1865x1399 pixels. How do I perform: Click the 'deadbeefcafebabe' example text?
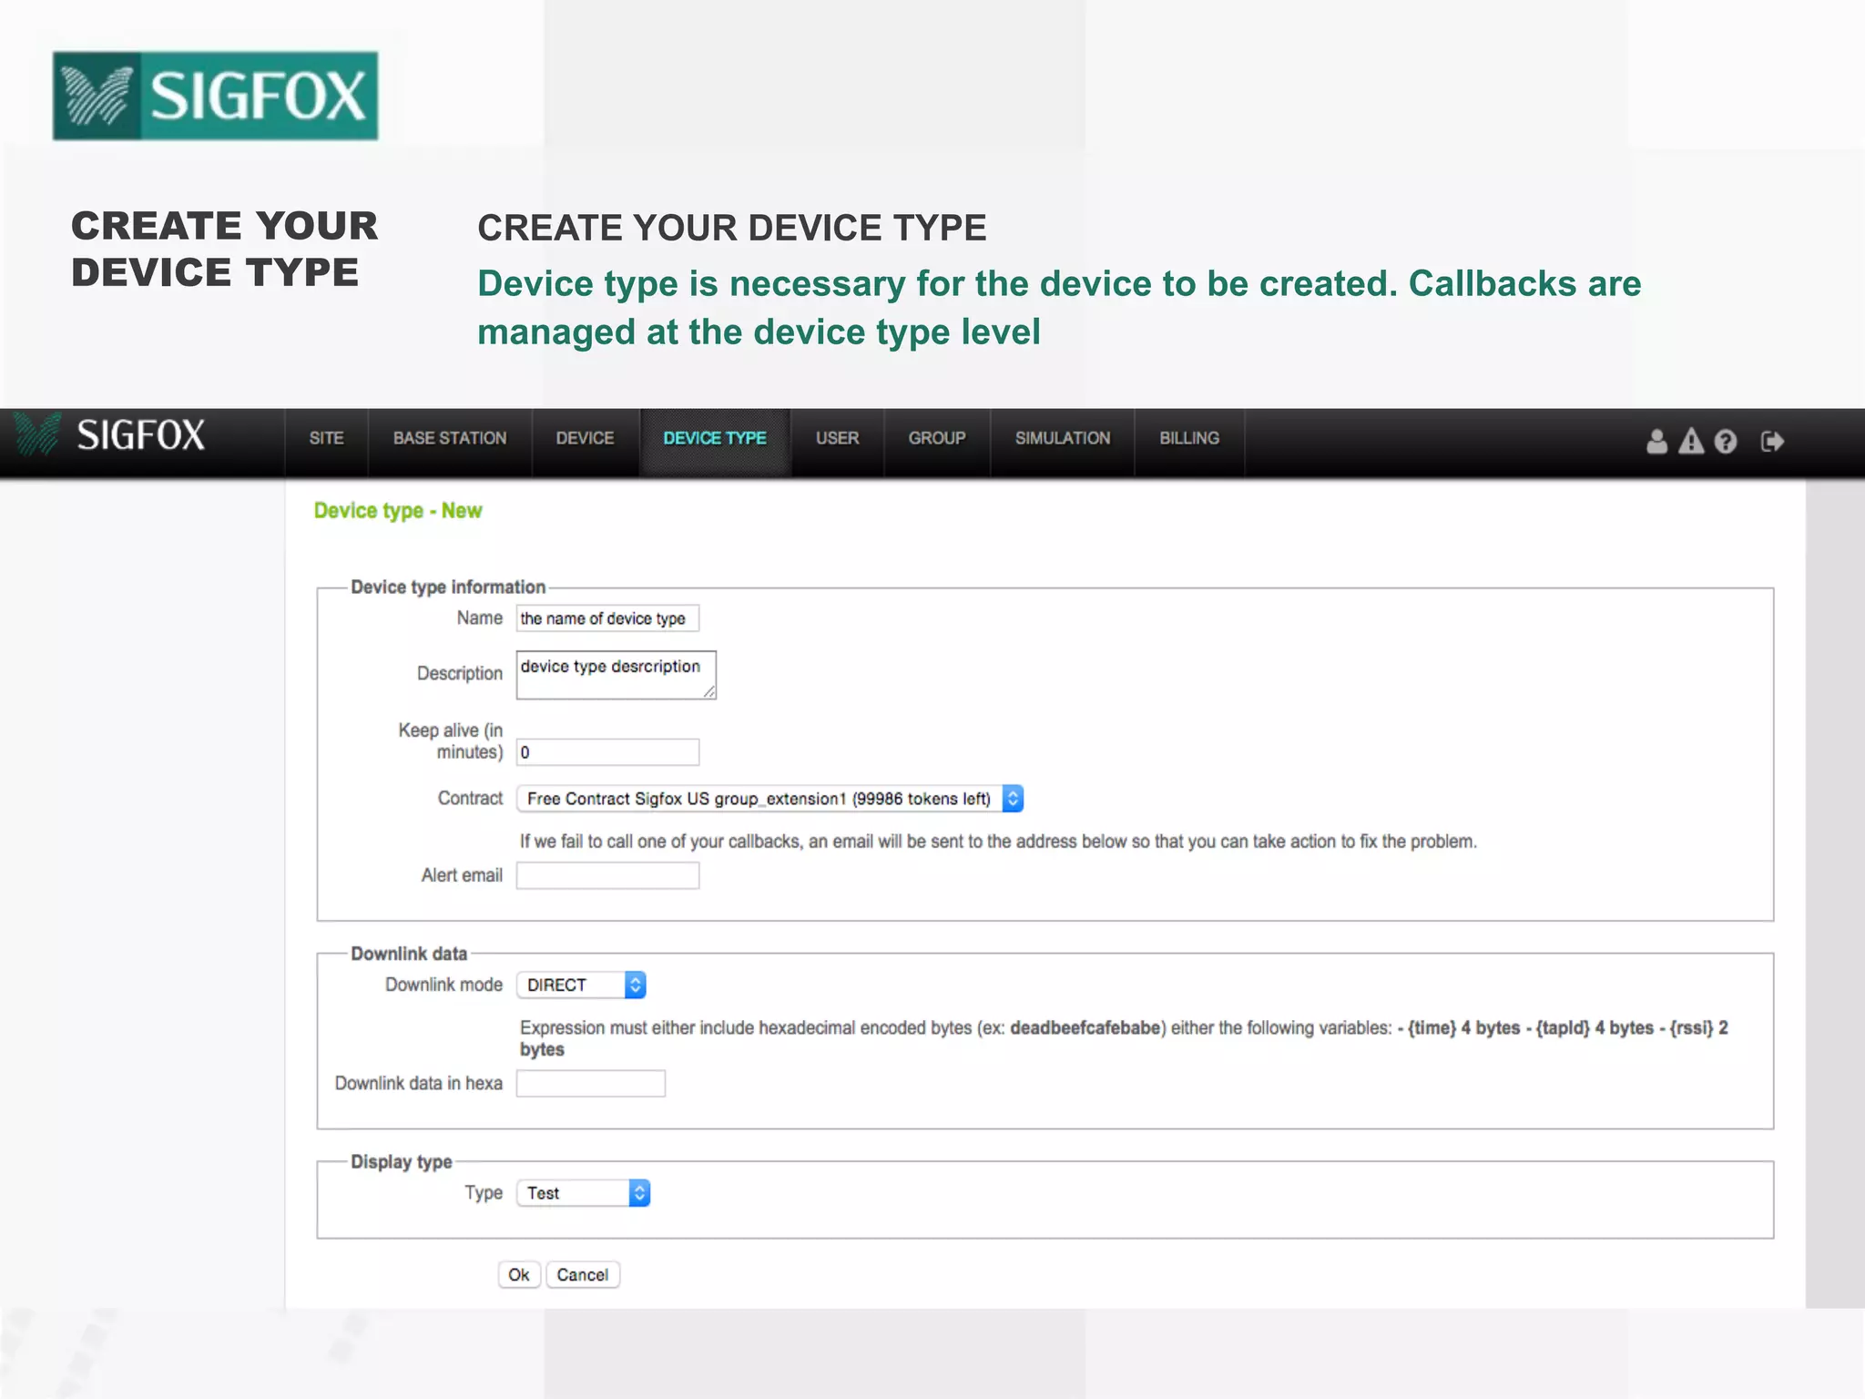[x=1085, y=1028]
